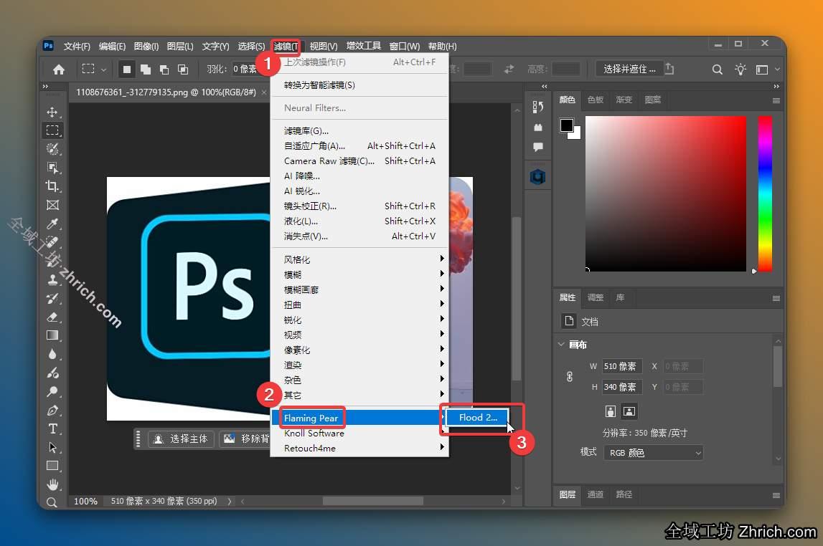Select the Path Selection tool
Image resolution: width=823 pixels, height=546 pixels.
(52, 448)
